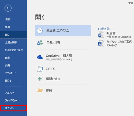The image size is (134, 116).
Task: Click 場所の追加 label
Action: (x=53, y=79)
